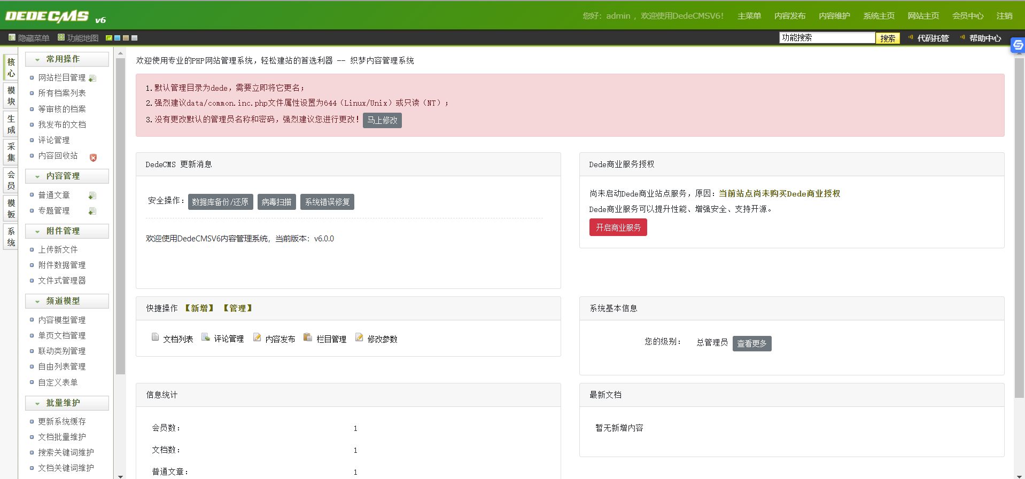Click the add icon beside 网站栏目管理
1025x479 pixels.
tap(92, 78)
